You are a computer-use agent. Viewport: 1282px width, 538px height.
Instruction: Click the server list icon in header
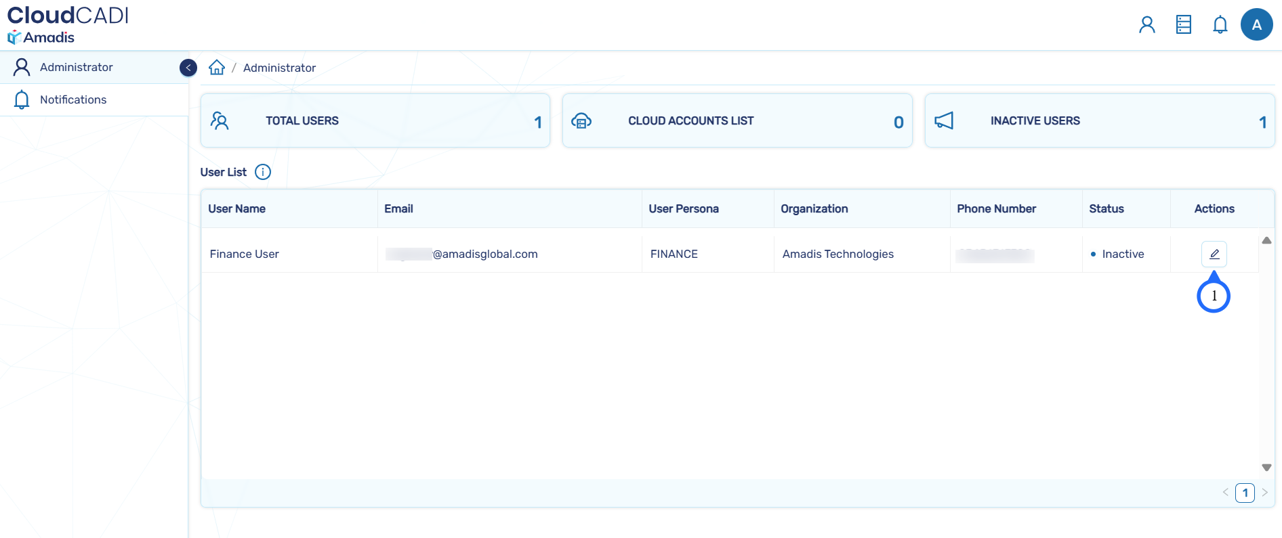click(x=1183, y=25)
